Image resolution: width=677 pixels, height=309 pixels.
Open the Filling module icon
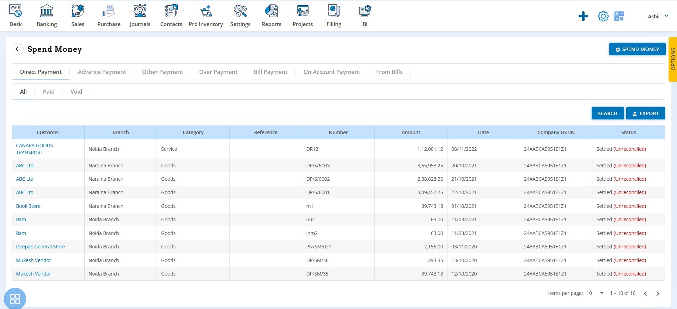(x=334, y=11)
